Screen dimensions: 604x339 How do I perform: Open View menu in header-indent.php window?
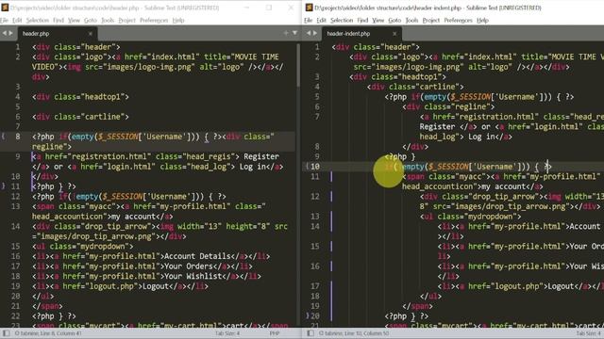point(378,21)
